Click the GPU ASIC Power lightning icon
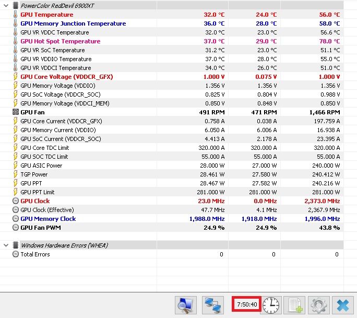Screen dimensions: 357x318 point(15,166)
